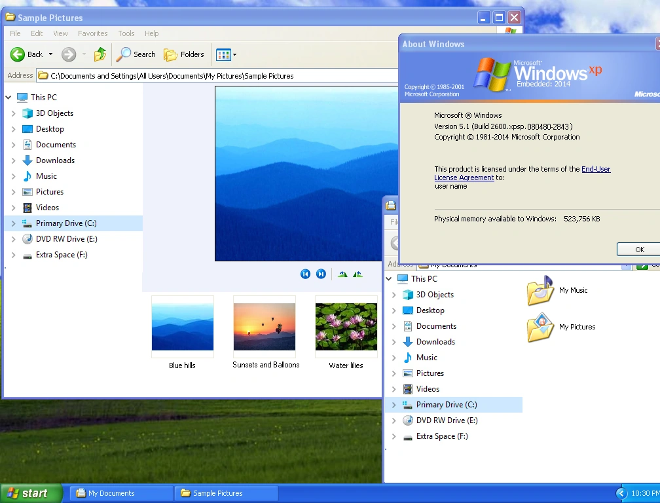
Task: Switch to Sample Pictures taskbar button
Action: pos(226,493)
